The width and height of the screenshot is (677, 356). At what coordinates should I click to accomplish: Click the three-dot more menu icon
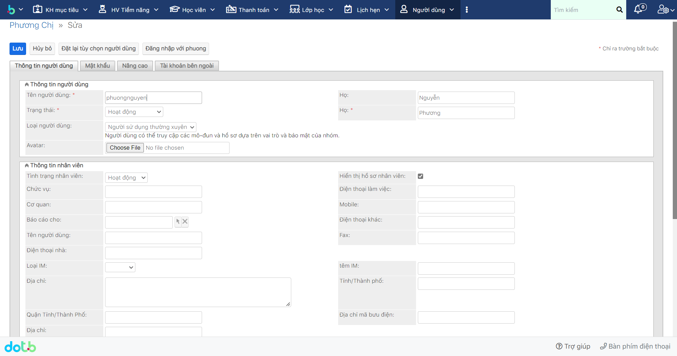[x=466, y=10]
